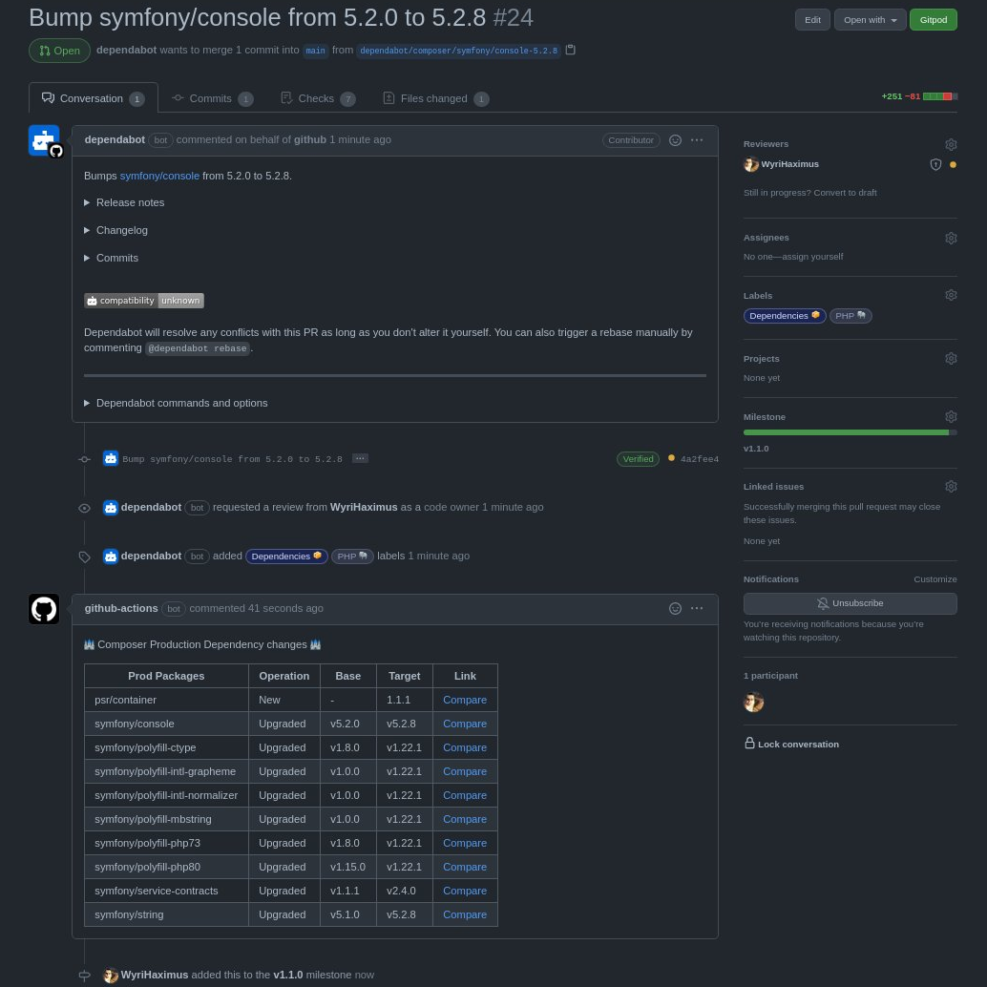Switch to the Conversation tab
This screenshot has height=987, width=987.
coord(94,98)
